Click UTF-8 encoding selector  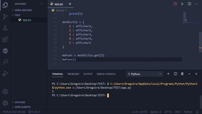tap(168, 112)
